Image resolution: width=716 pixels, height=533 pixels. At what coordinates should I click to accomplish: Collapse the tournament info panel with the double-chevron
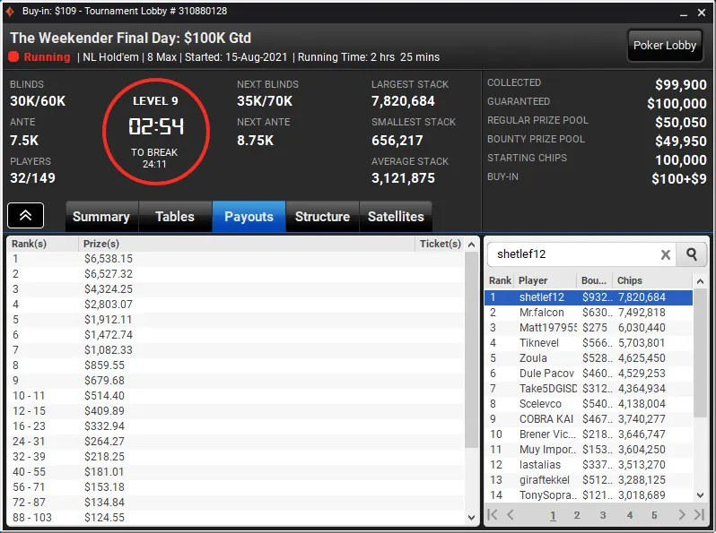(25, 216)
